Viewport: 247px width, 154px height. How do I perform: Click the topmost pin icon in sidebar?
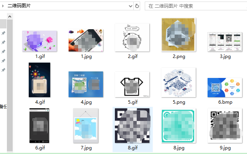(x=3, y=33)
